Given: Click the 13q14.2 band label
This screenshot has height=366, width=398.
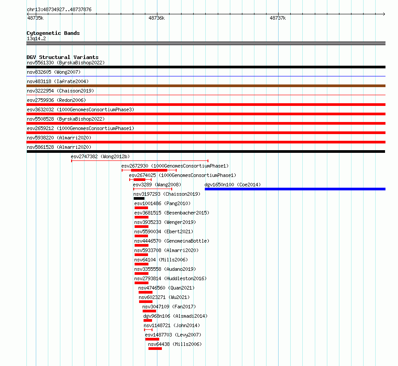Looking at the screenshot, I should 36,38.
